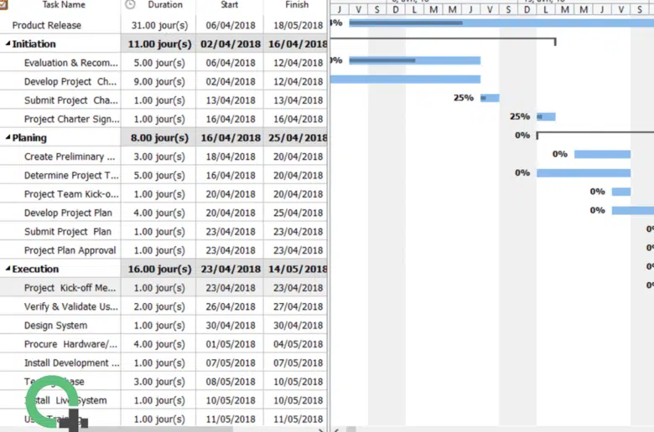Click the Task Name column header
Image resolution: width=654 pixels, height=432 pixels.
point(64,4)
